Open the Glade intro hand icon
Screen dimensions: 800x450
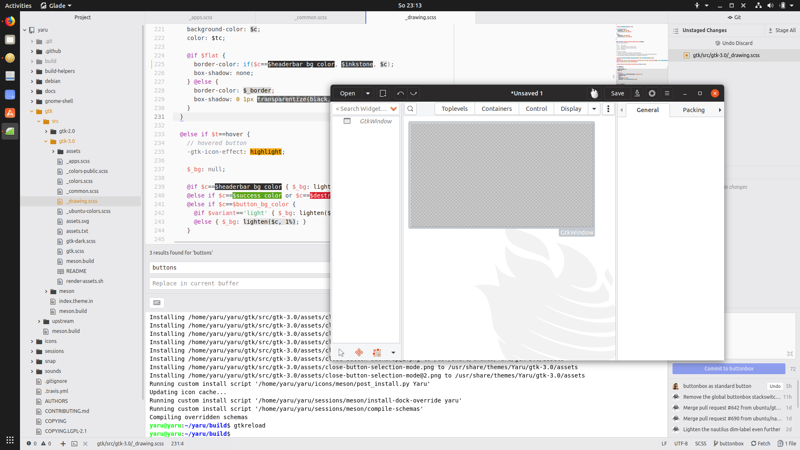coord(594,93)
